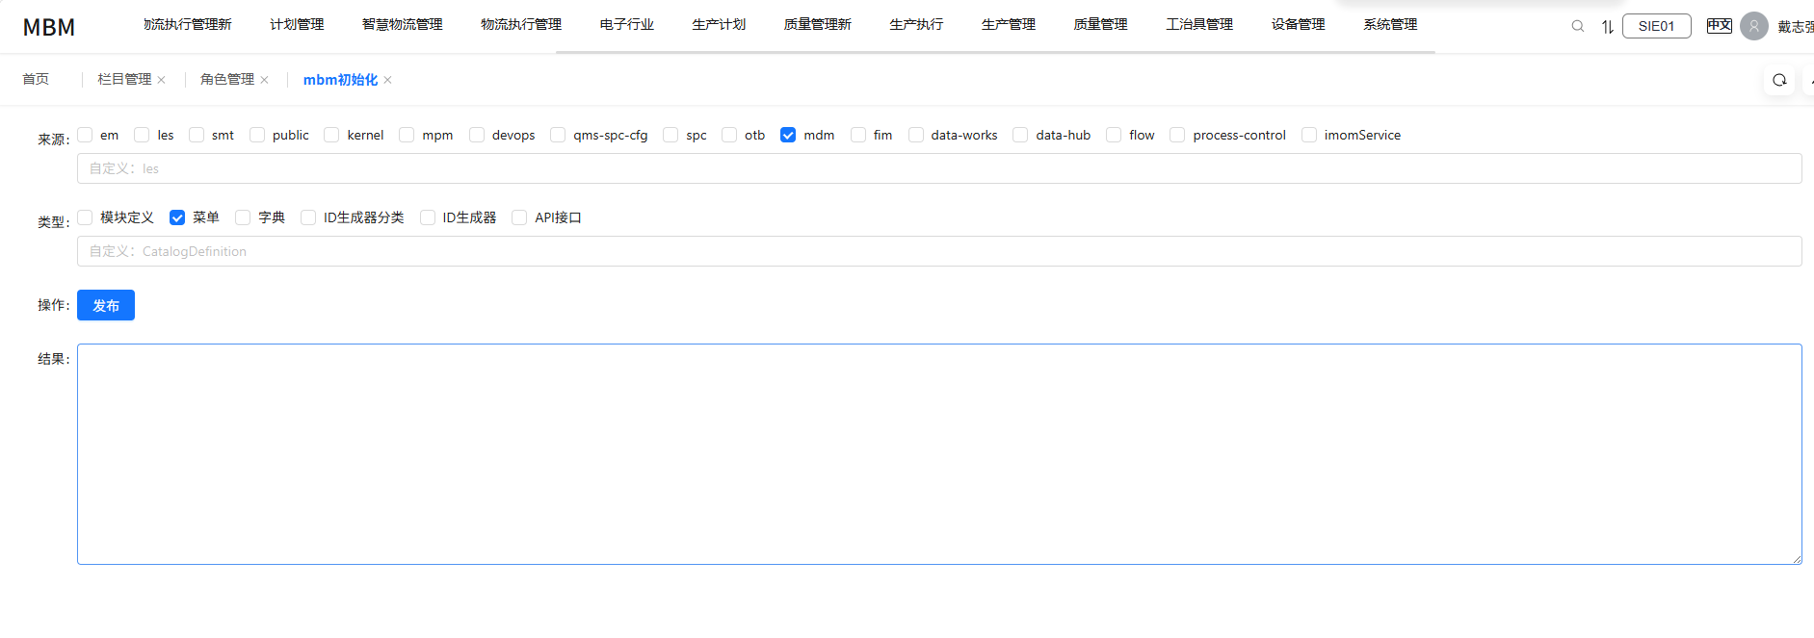Enable the kernel source checkbox

coord(331,135)
